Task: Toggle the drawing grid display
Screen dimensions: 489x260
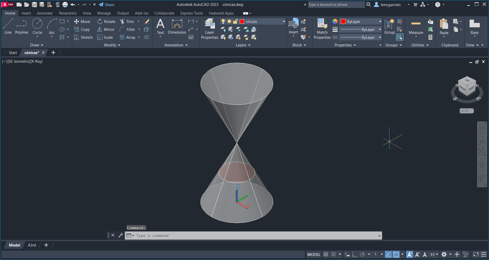Action: (x=326, y=254)
